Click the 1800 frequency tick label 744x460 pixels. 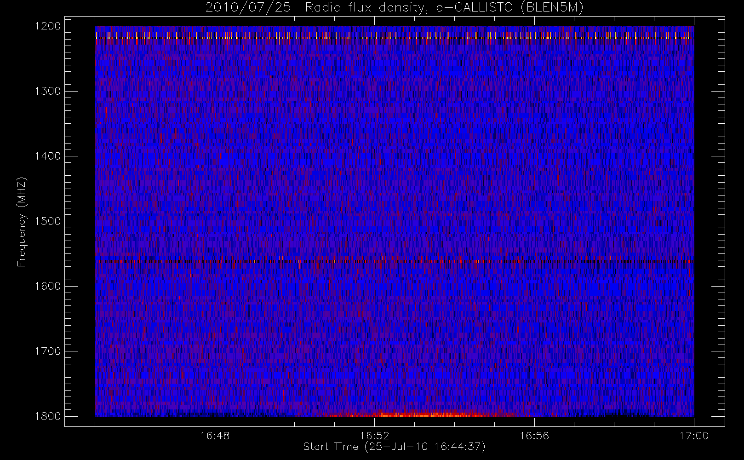click(x=48, y=416)
